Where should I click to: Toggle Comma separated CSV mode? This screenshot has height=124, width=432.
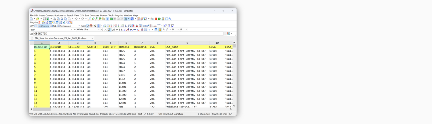tap(43, 26)
